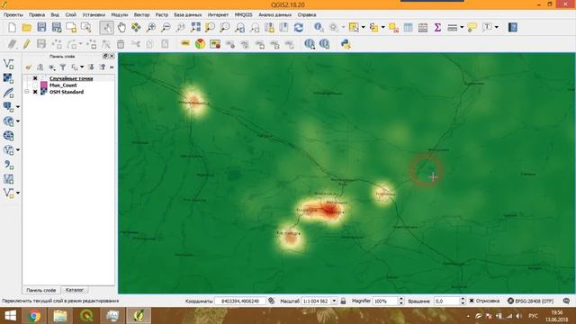
Task: Switch to the Панель слоёв tab
Action: pos(41,290)
